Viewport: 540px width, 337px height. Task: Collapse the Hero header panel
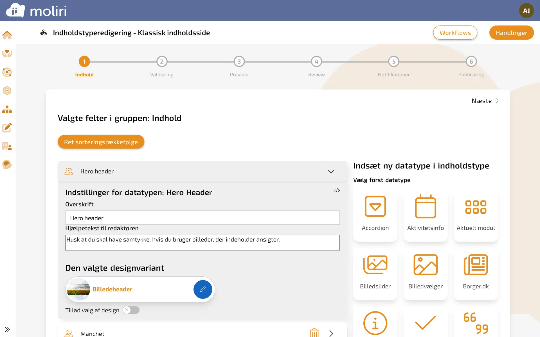[331, 171]
